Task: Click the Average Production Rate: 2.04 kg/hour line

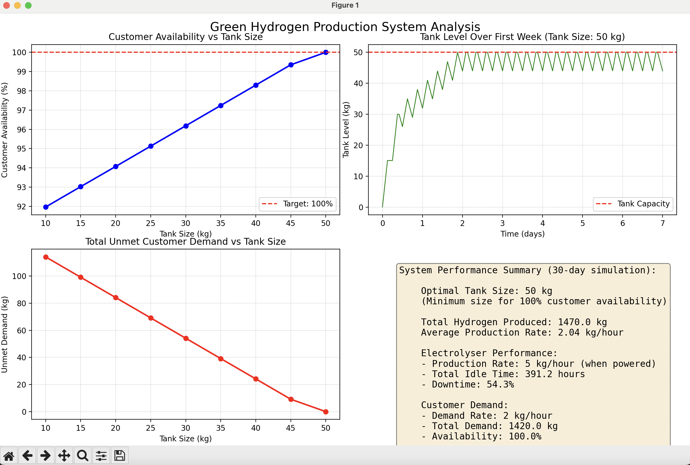Action: point(522,333)
